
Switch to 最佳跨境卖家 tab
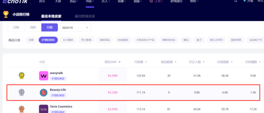pyautogui.click(x=85, y=16)
